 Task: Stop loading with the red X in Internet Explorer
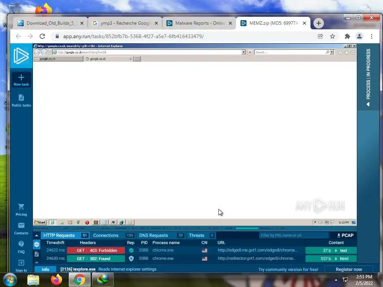pos(250,52)
